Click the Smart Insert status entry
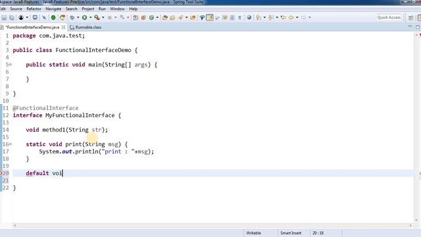Screen dimensions: 421x237 coord(291,233)
